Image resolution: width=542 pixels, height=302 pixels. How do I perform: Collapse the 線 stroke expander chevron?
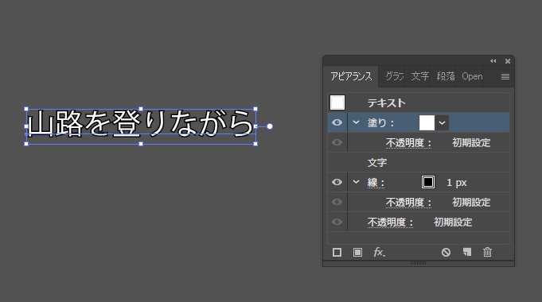click(356, 181)
